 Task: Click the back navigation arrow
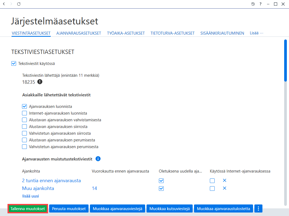point(4,4)
